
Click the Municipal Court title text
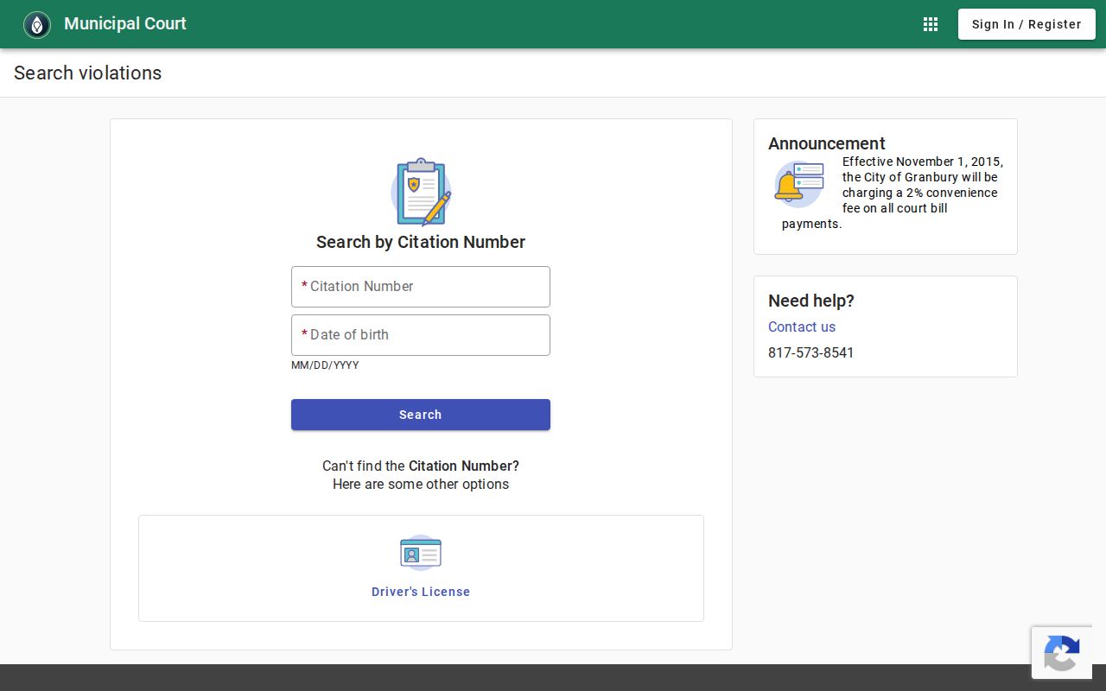pos(125,23)
